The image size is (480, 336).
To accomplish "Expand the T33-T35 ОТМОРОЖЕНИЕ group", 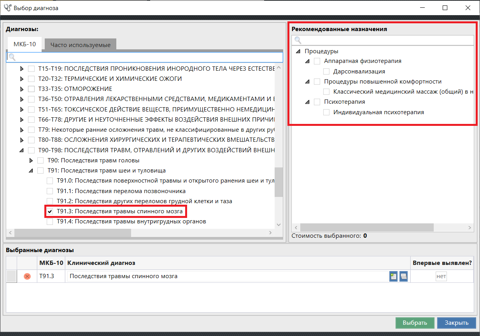I will tap(22, 89).
